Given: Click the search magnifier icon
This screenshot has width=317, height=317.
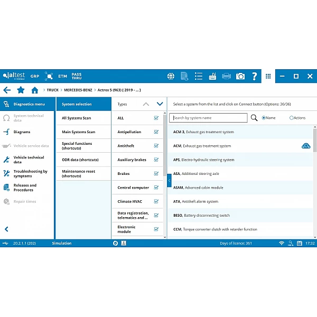Looking at the screenshot, I should (254, 118).
